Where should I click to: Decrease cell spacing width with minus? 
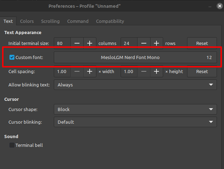(77, 71)
